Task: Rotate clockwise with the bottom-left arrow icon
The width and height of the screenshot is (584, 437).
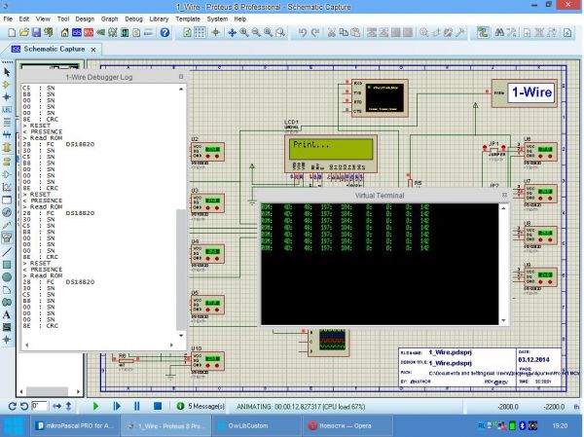Action: coord(12,406)
